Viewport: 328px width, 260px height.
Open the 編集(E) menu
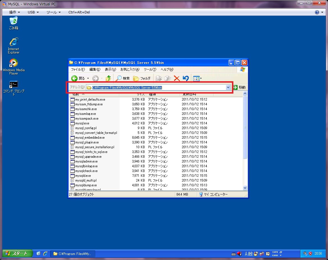click(95, 69)
